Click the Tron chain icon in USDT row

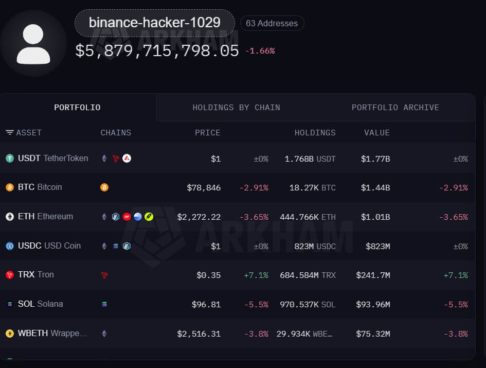[116, 159]
